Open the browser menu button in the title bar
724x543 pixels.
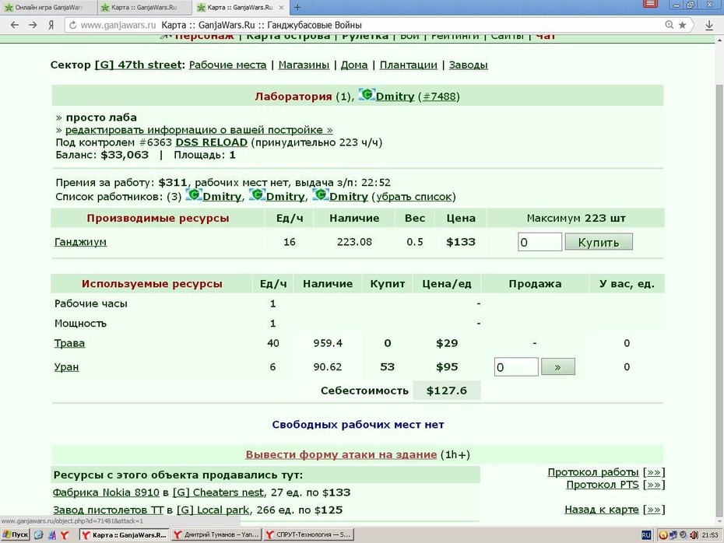tap(650, 4)
